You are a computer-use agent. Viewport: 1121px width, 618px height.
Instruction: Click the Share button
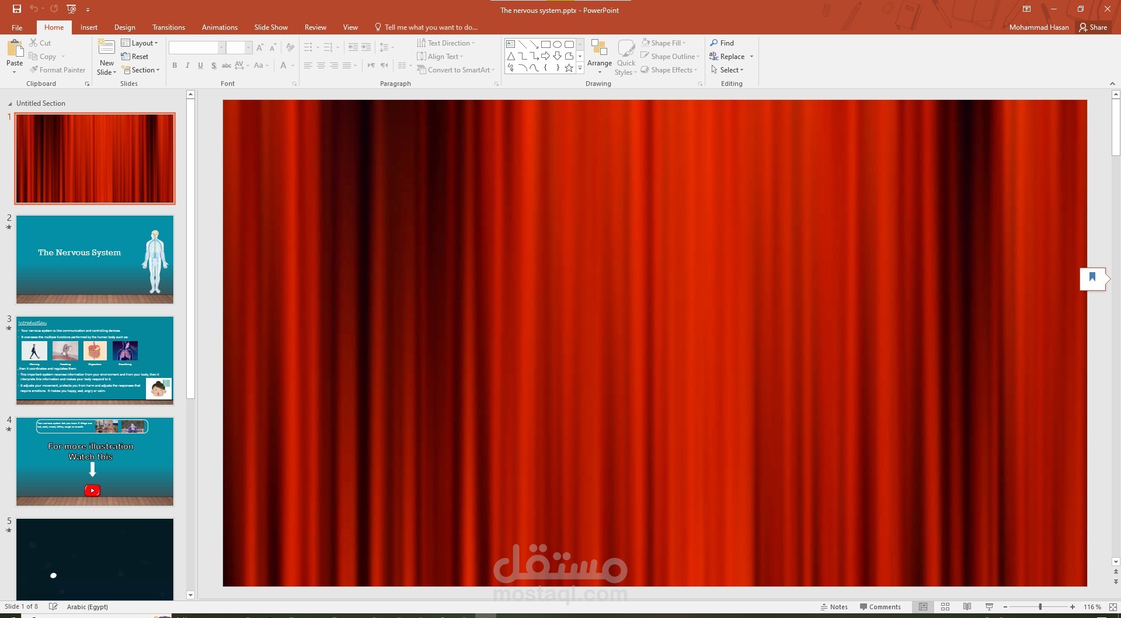click(x=1094, y=27)
